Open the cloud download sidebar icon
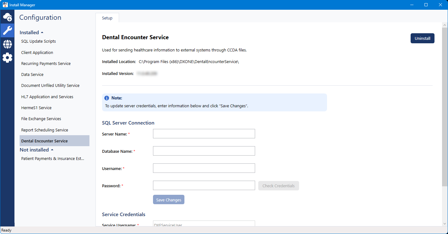The image size is (448, 234). 7,17
